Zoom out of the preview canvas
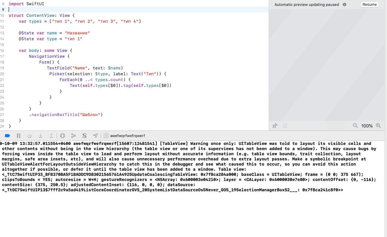Screen dimensions: 387x237 pos(355,125)
